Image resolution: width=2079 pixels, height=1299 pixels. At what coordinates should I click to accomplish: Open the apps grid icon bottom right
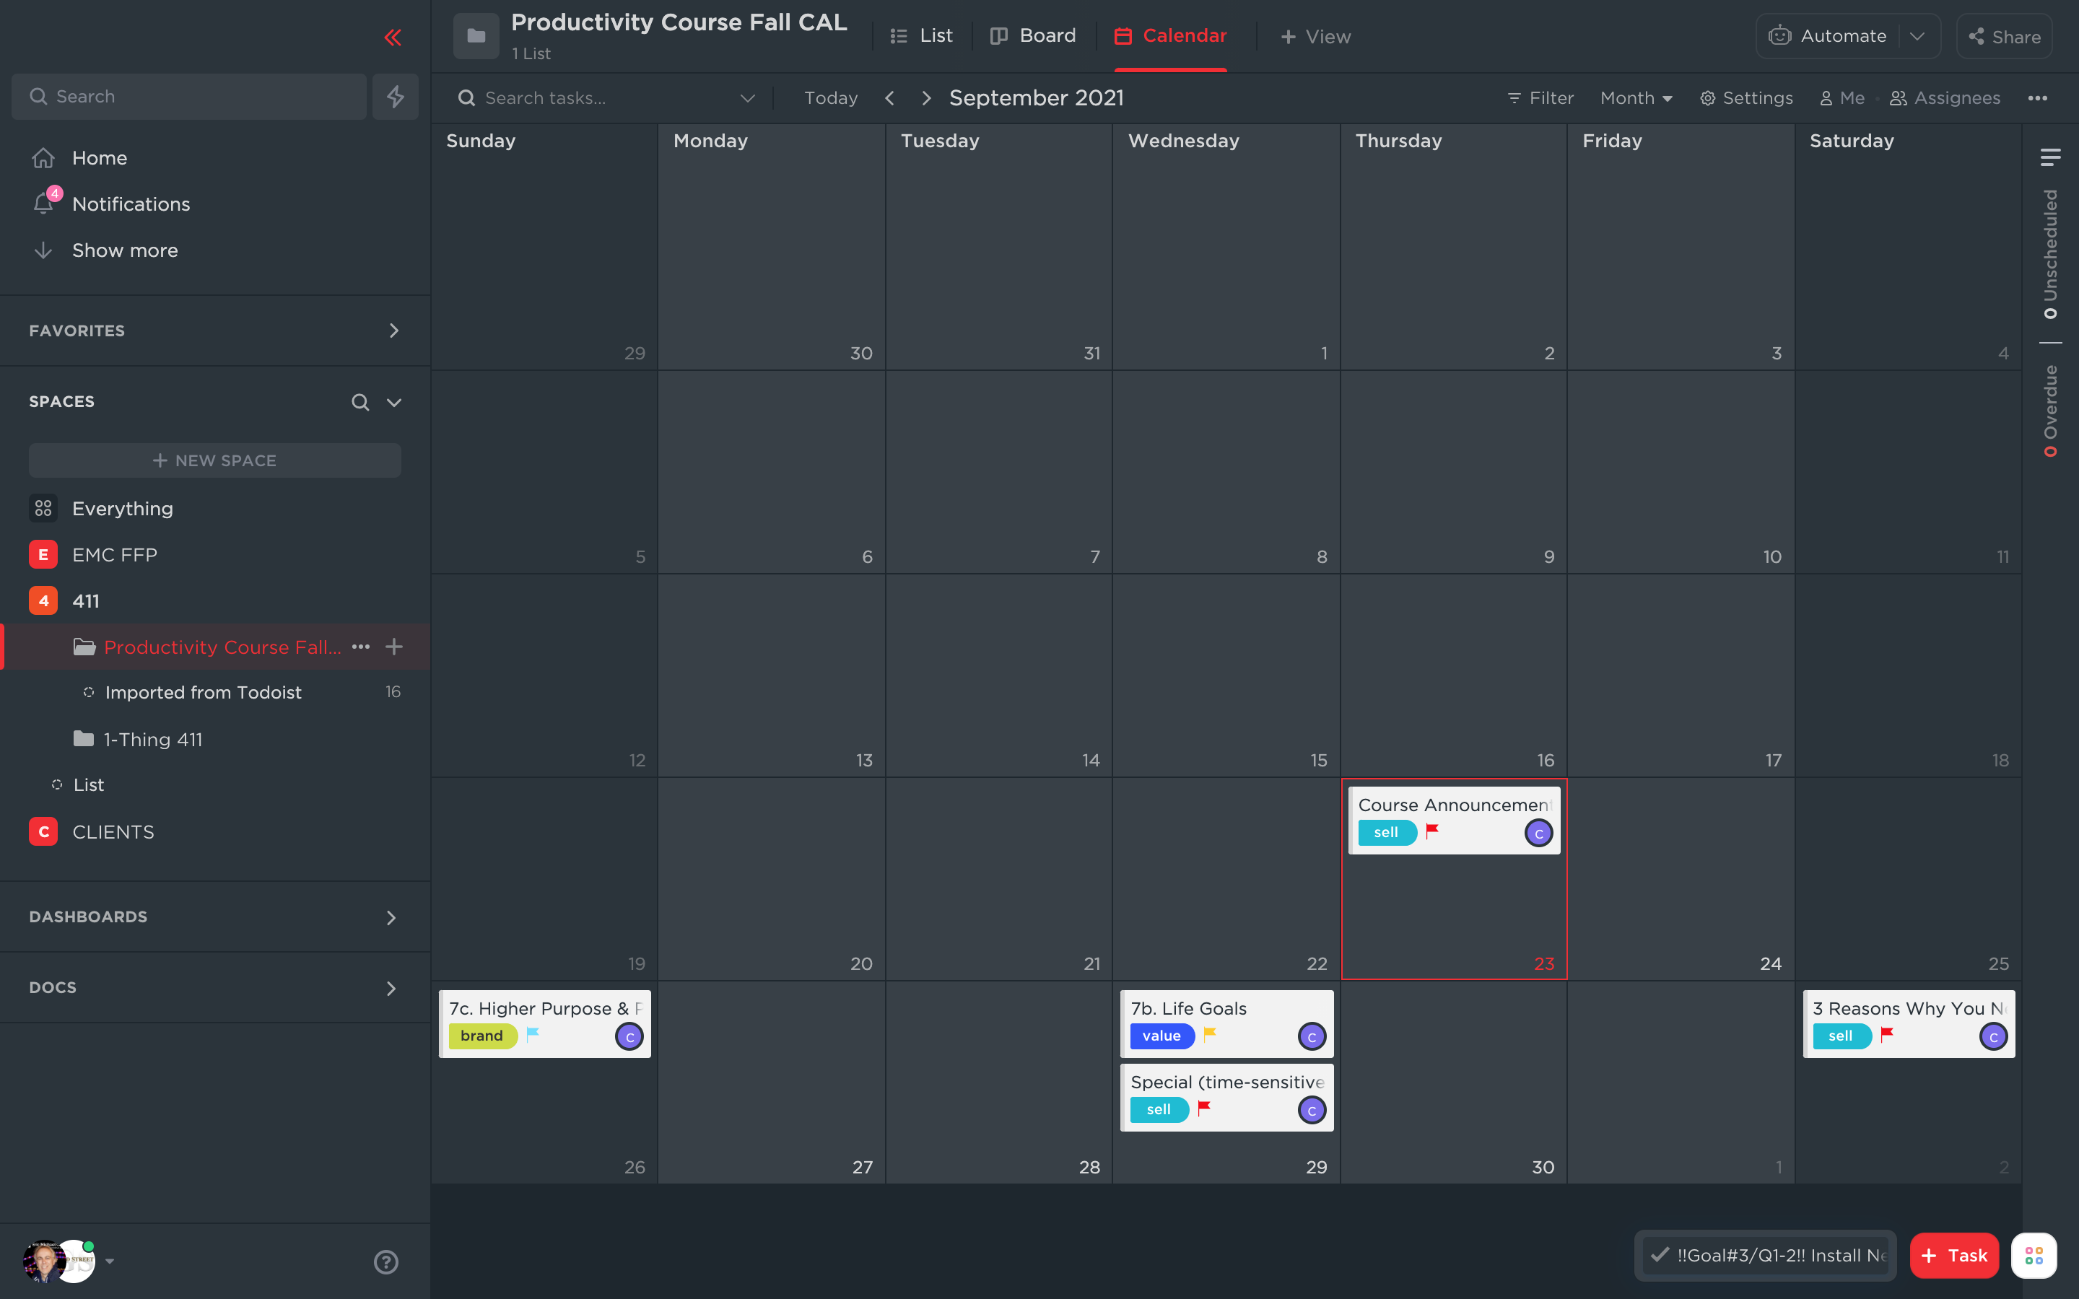[2034, 1255]
